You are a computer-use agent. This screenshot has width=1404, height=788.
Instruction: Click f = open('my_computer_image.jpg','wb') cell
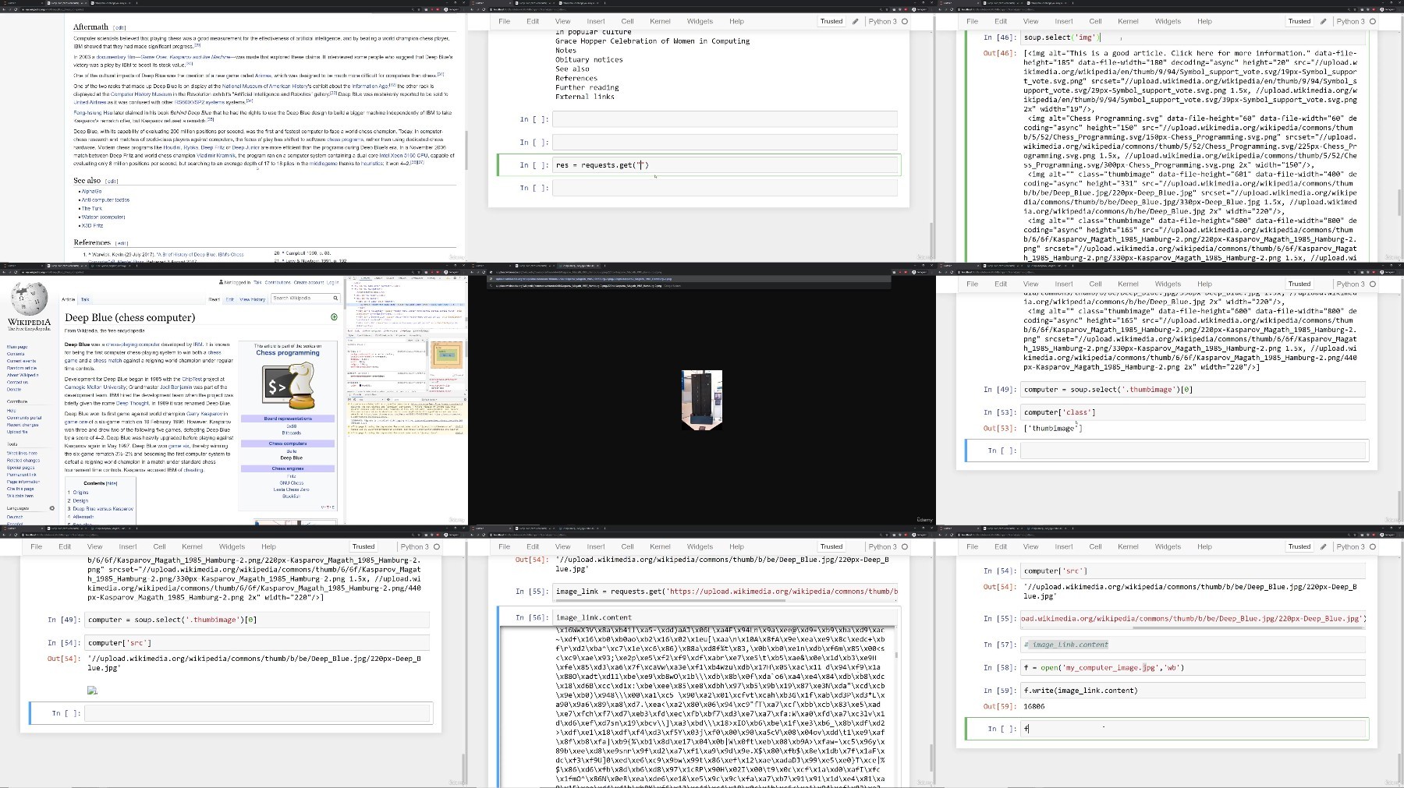[1193, 668]
